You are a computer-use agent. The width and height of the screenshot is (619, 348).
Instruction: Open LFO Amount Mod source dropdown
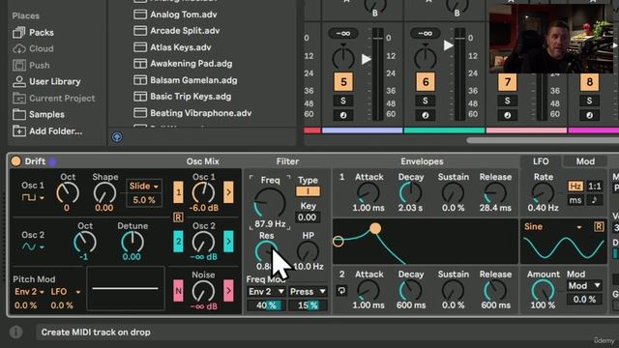point(584,286)
